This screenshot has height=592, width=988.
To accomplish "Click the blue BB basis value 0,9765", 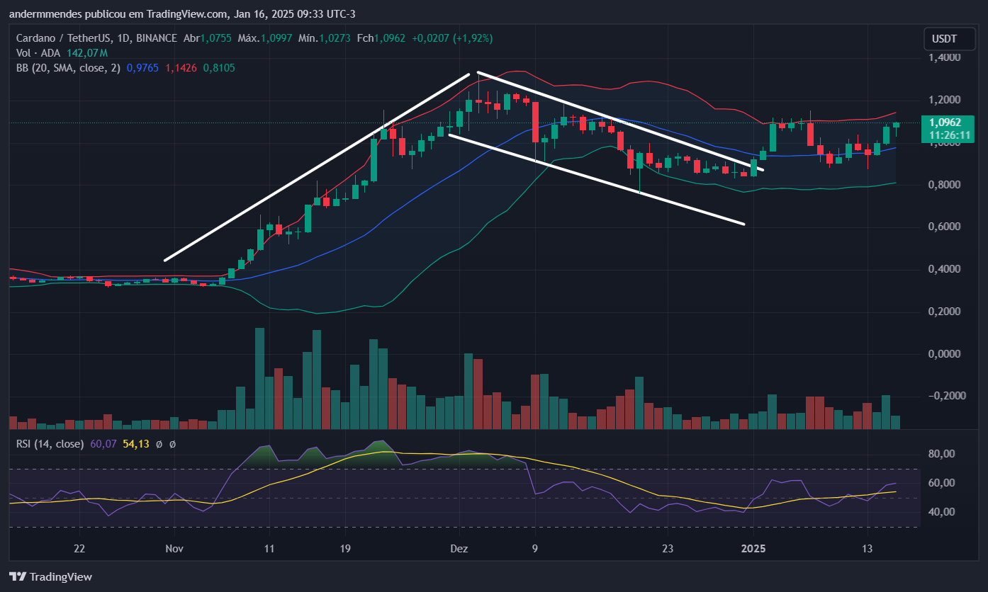I will [143, 68].
